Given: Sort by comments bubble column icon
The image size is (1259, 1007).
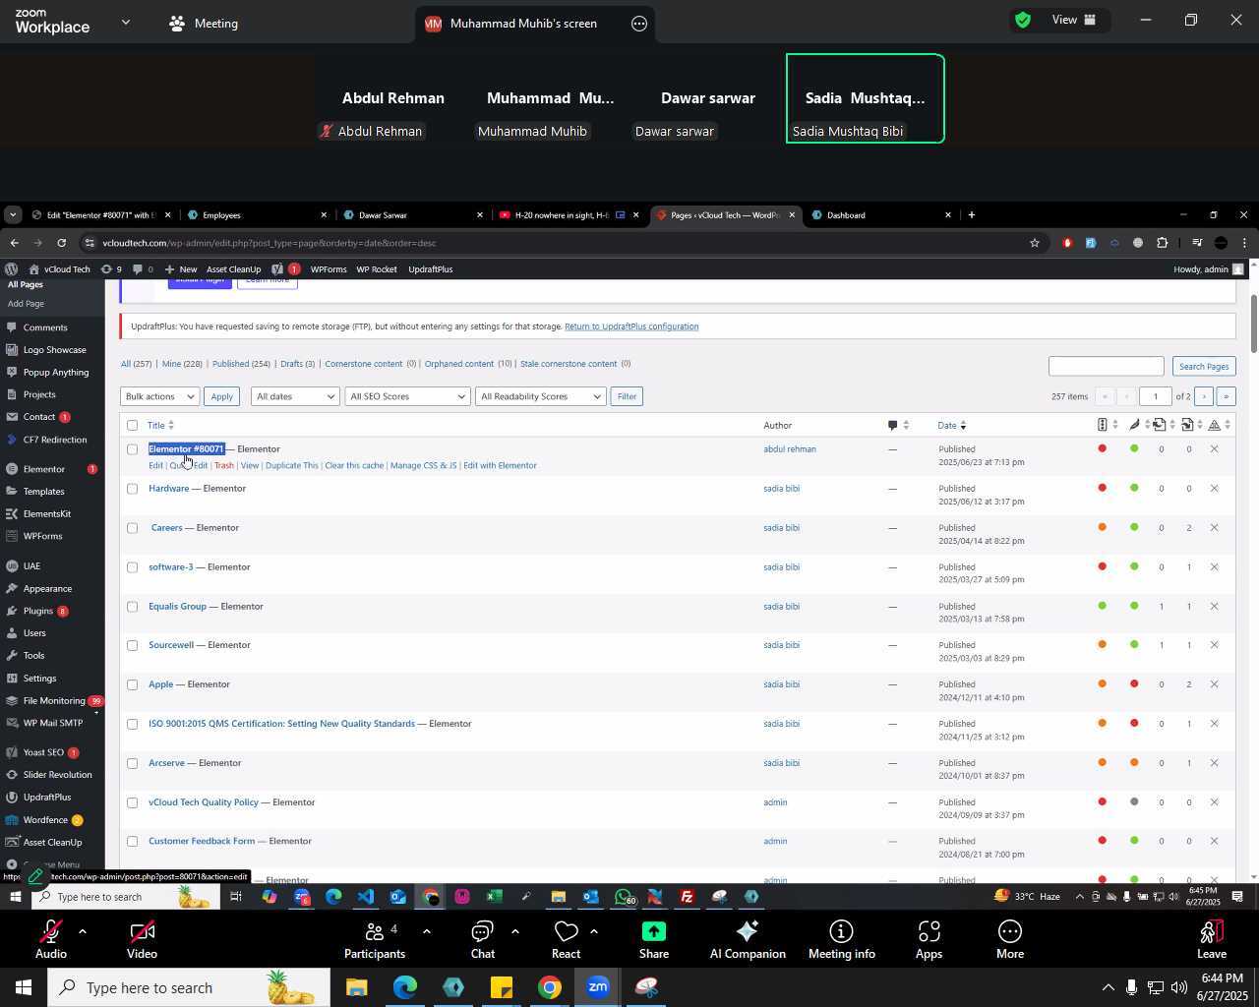Looking at the screenshot, I should pyautogui.click(x=893, y=426).
